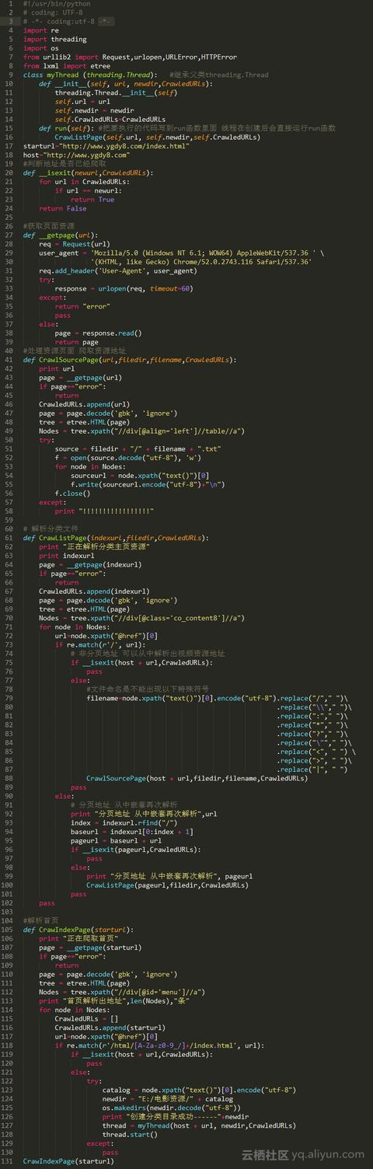Click the xpath line with class='co_content8'
This screenshot has width=373, height=1169.
142,617
